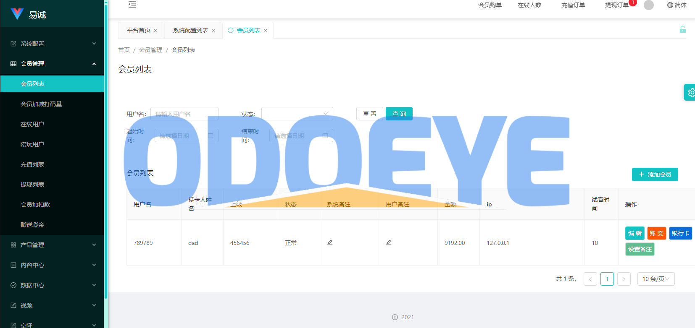Switch to the 系统配置列表 tab

click(191, 30)
